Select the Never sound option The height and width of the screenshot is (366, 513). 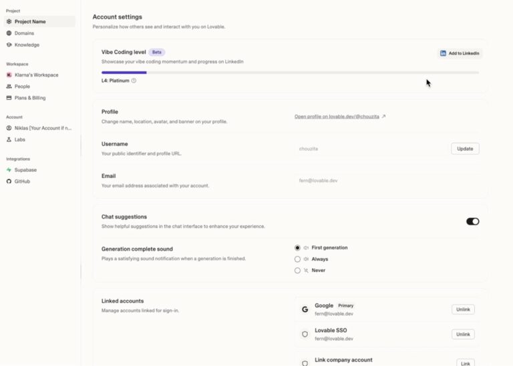coord(298,271)
